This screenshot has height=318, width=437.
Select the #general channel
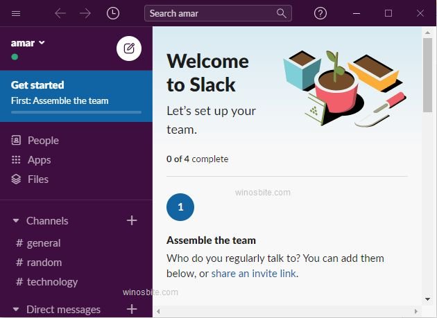click(x=43, y=243)
